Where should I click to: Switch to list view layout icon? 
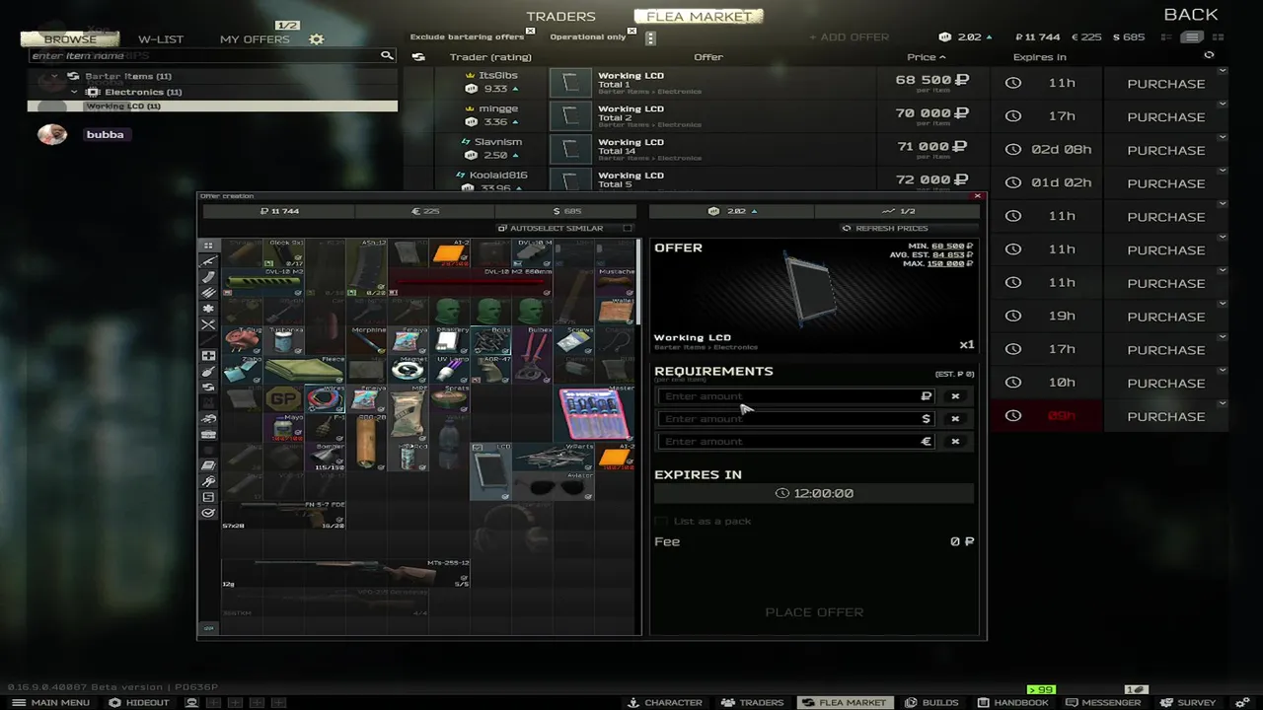coord(1192,37)
